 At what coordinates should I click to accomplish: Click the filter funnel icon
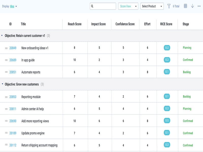[169, 6]
